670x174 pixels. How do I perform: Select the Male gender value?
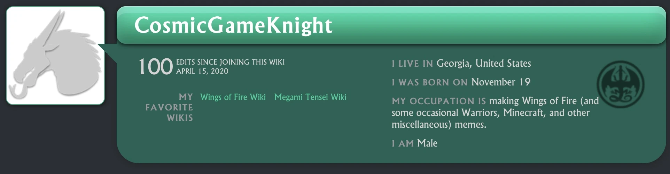tap(427, 143)
